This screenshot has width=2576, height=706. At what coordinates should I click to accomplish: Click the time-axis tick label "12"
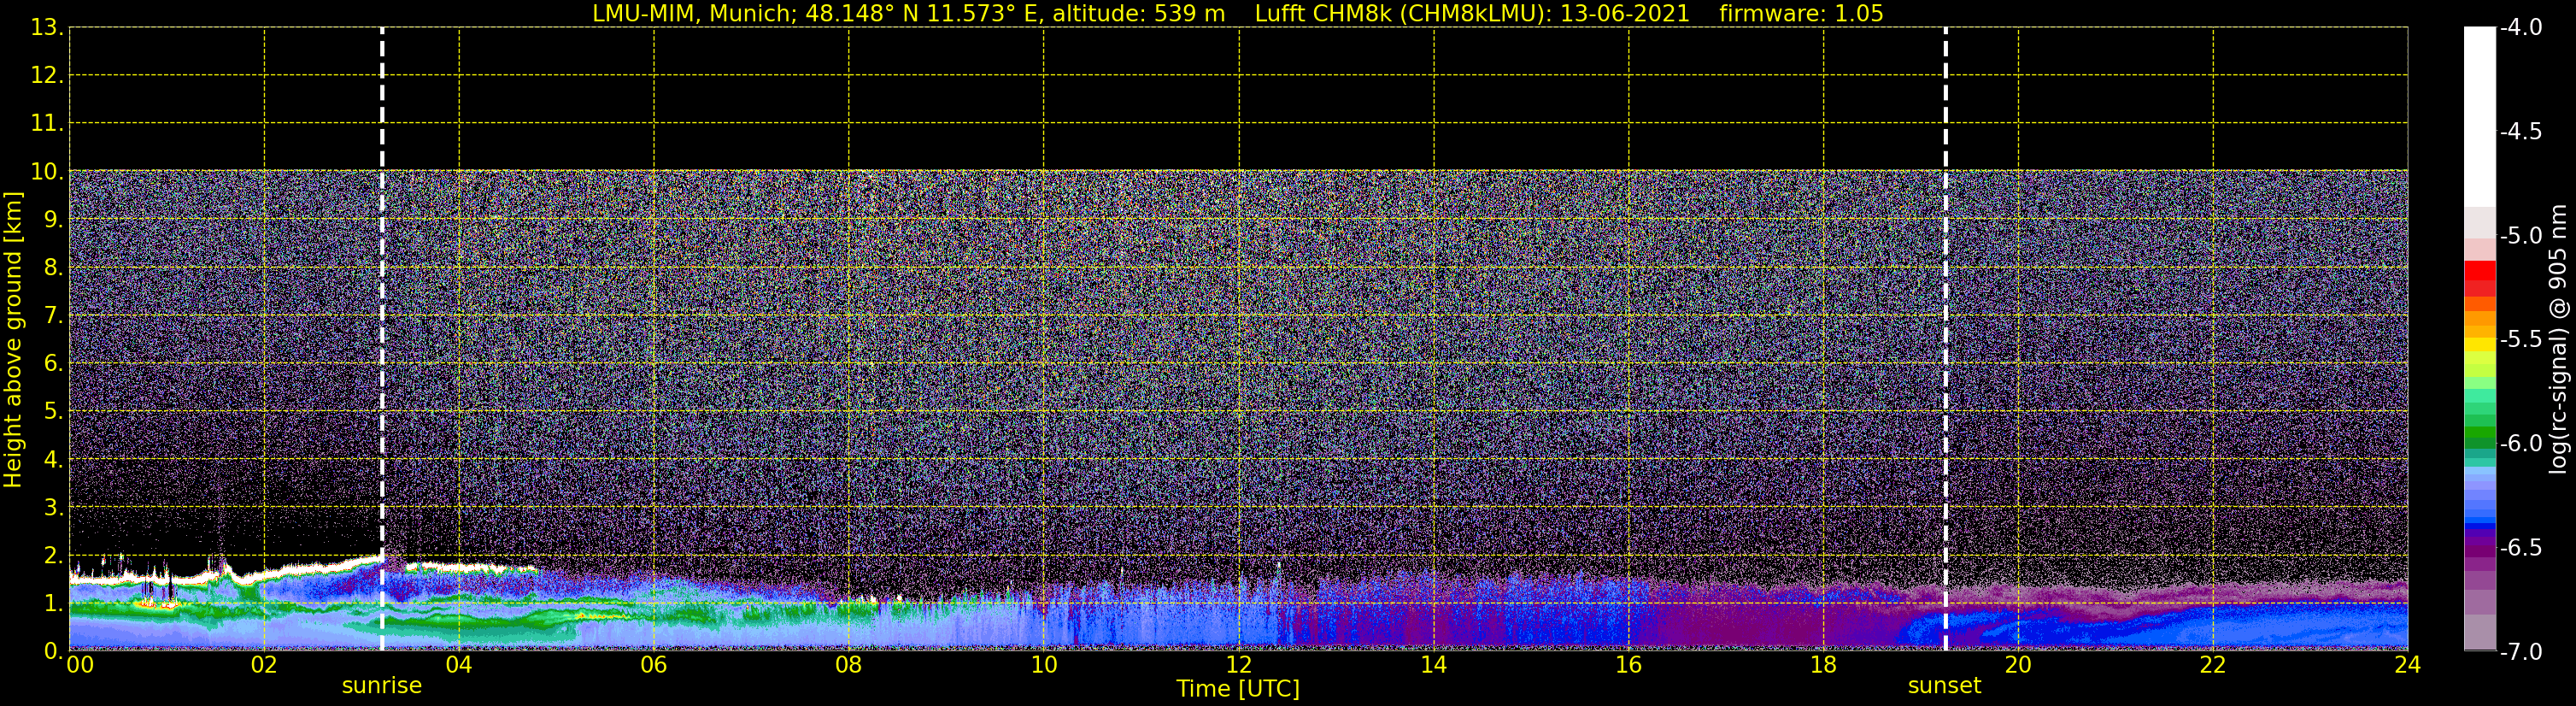coord(1239,665)
